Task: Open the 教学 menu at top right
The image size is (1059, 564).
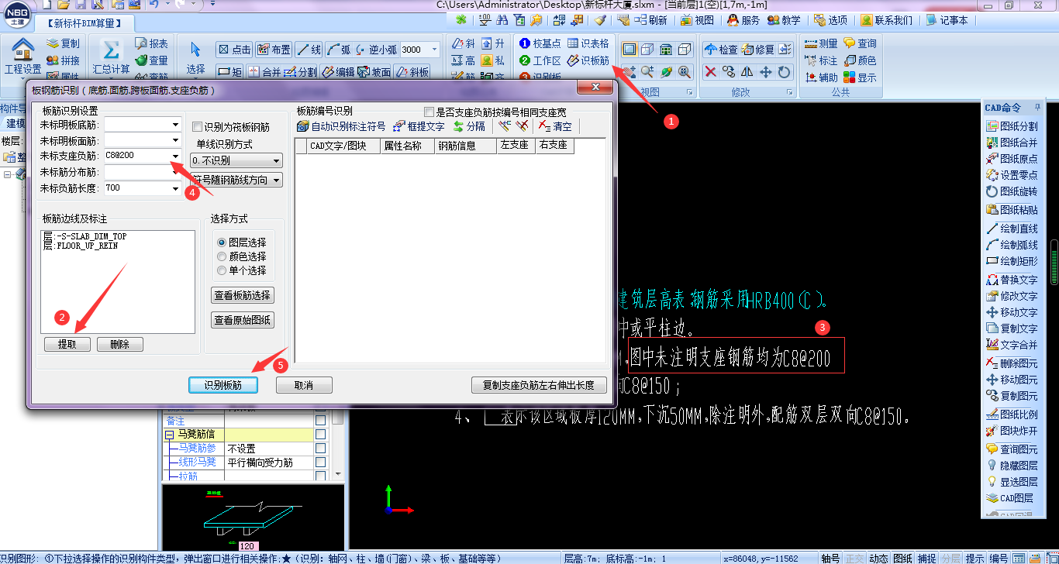Action: point(785,20)
